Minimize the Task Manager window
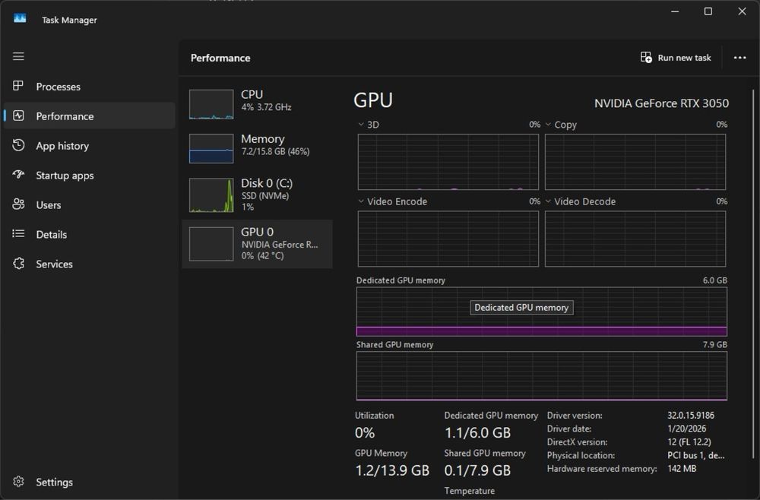This screenshot has width=760, height=500. (675, 11)
